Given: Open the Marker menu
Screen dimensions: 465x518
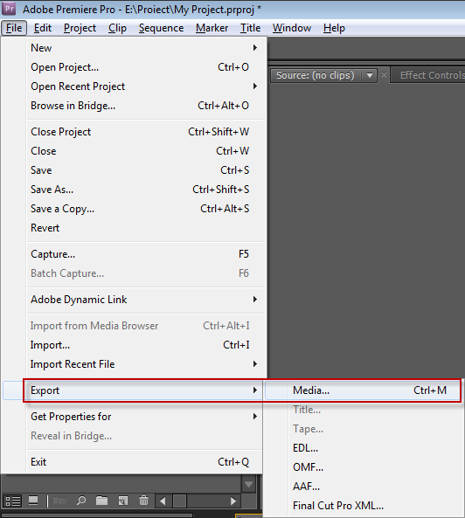Looking at the screenshot, I should [212, 28].
